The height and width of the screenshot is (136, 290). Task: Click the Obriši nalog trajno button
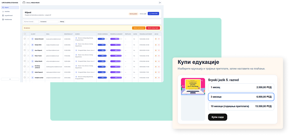(153, 28)
